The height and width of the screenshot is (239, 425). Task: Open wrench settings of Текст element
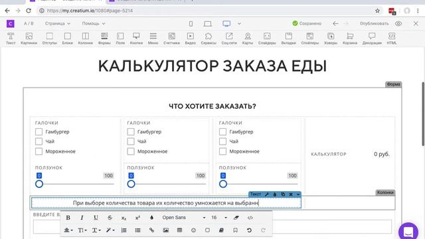[267, 195]
